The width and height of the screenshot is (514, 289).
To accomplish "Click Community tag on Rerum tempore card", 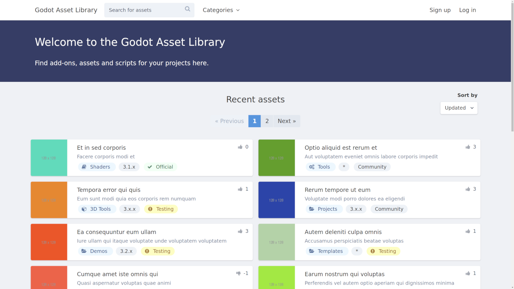I will tap(389, 209).
